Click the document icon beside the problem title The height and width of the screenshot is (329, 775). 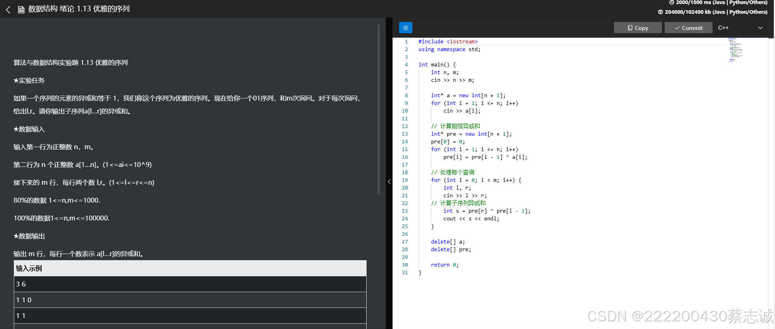point(21,9)
